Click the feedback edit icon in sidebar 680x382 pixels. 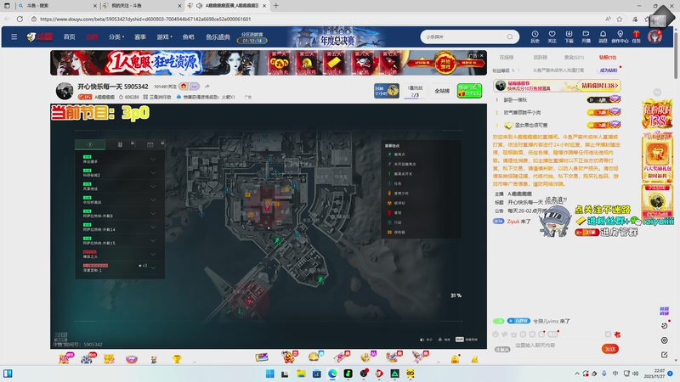[x=665, y=355]
